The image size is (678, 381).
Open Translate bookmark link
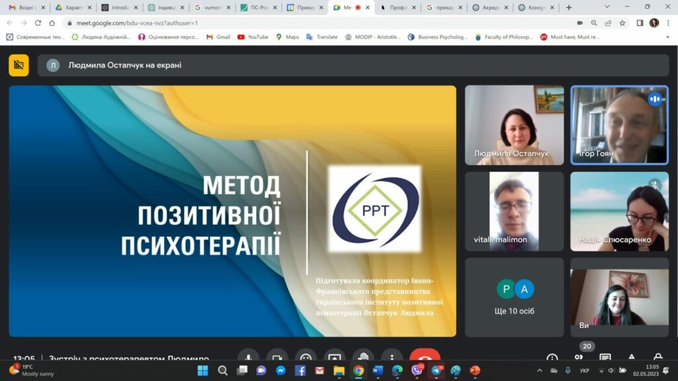point(322,37)
